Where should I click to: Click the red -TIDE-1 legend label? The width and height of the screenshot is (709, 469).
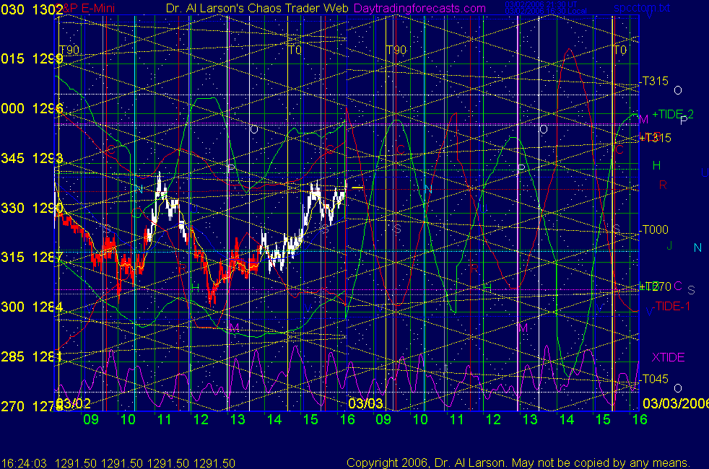(671, 307)
